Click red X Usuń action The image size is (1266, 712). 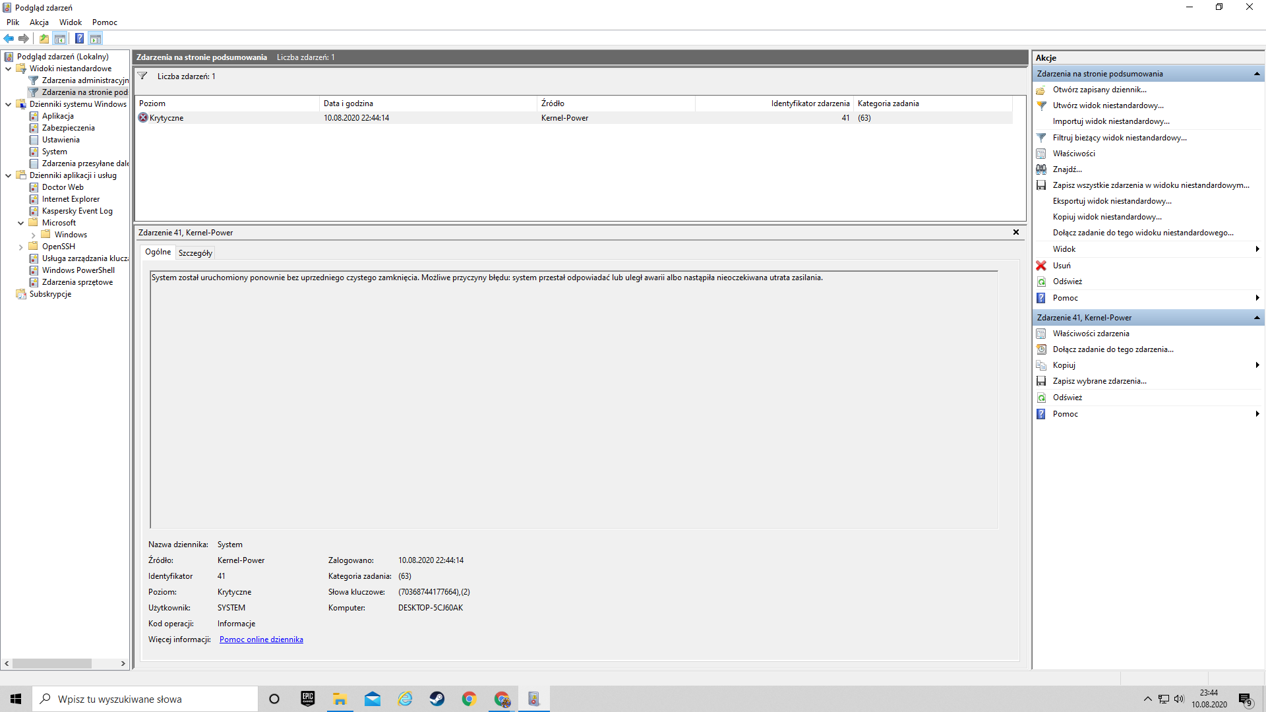(x=1061, y=266)
